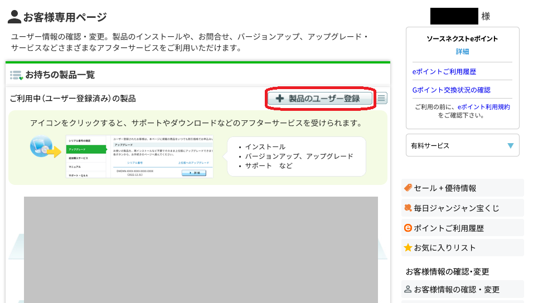Viewport: 548px width, 303px height.
Task: Click the お持ちの製品一覧 section header text
Action: click(60, 75)
